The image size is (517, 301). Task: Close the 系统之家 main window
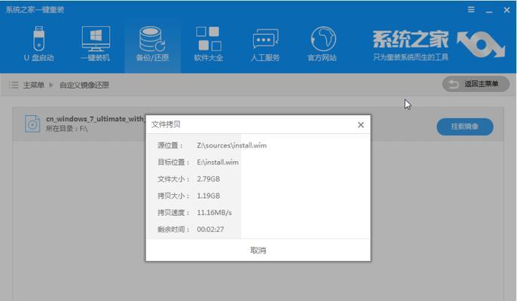[x=506, y=11]
